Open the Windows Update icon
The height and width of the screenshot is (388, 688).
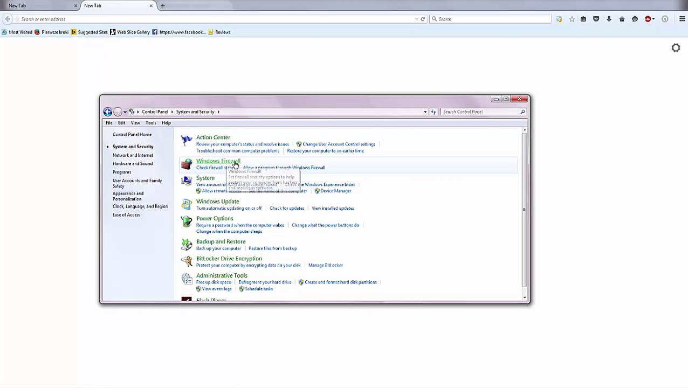pyautogui.click(x=187, y=204)
